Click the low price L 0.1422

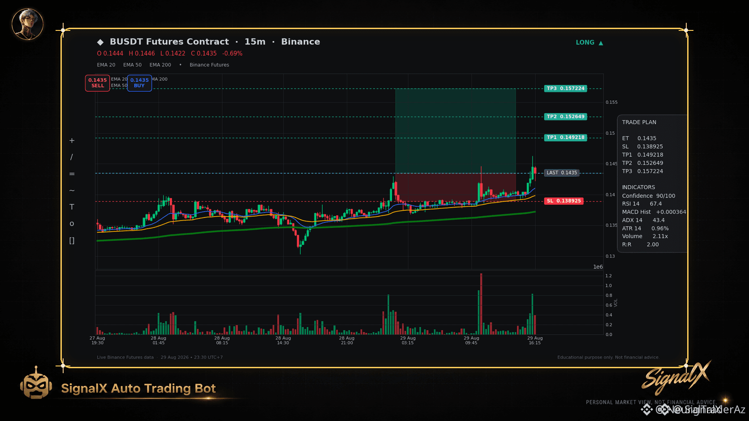(173, 53)
